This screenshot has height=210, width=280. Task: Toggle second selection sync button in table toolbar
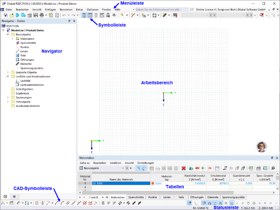[x=144, y=168]
